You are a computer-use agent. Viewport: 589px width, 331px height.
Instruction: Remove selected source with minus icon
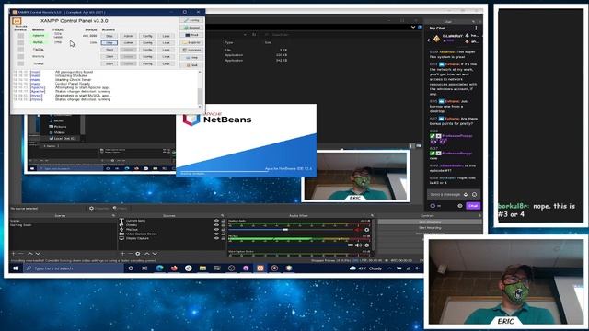click(130, 254)
